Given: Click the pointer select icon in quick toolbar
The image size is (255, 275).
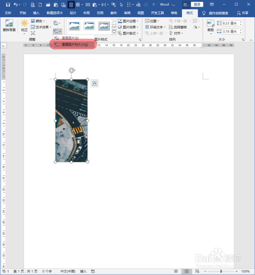Looking at the screenshot, I should click(121, 5).
